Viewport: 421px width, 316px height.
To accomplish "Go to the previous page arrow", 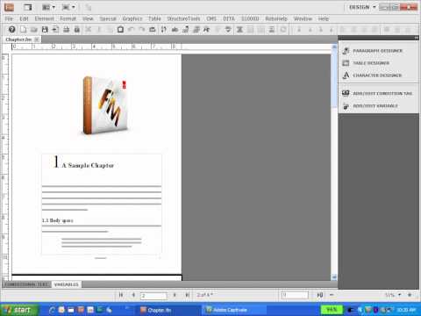I will click(x=133, y=295).
